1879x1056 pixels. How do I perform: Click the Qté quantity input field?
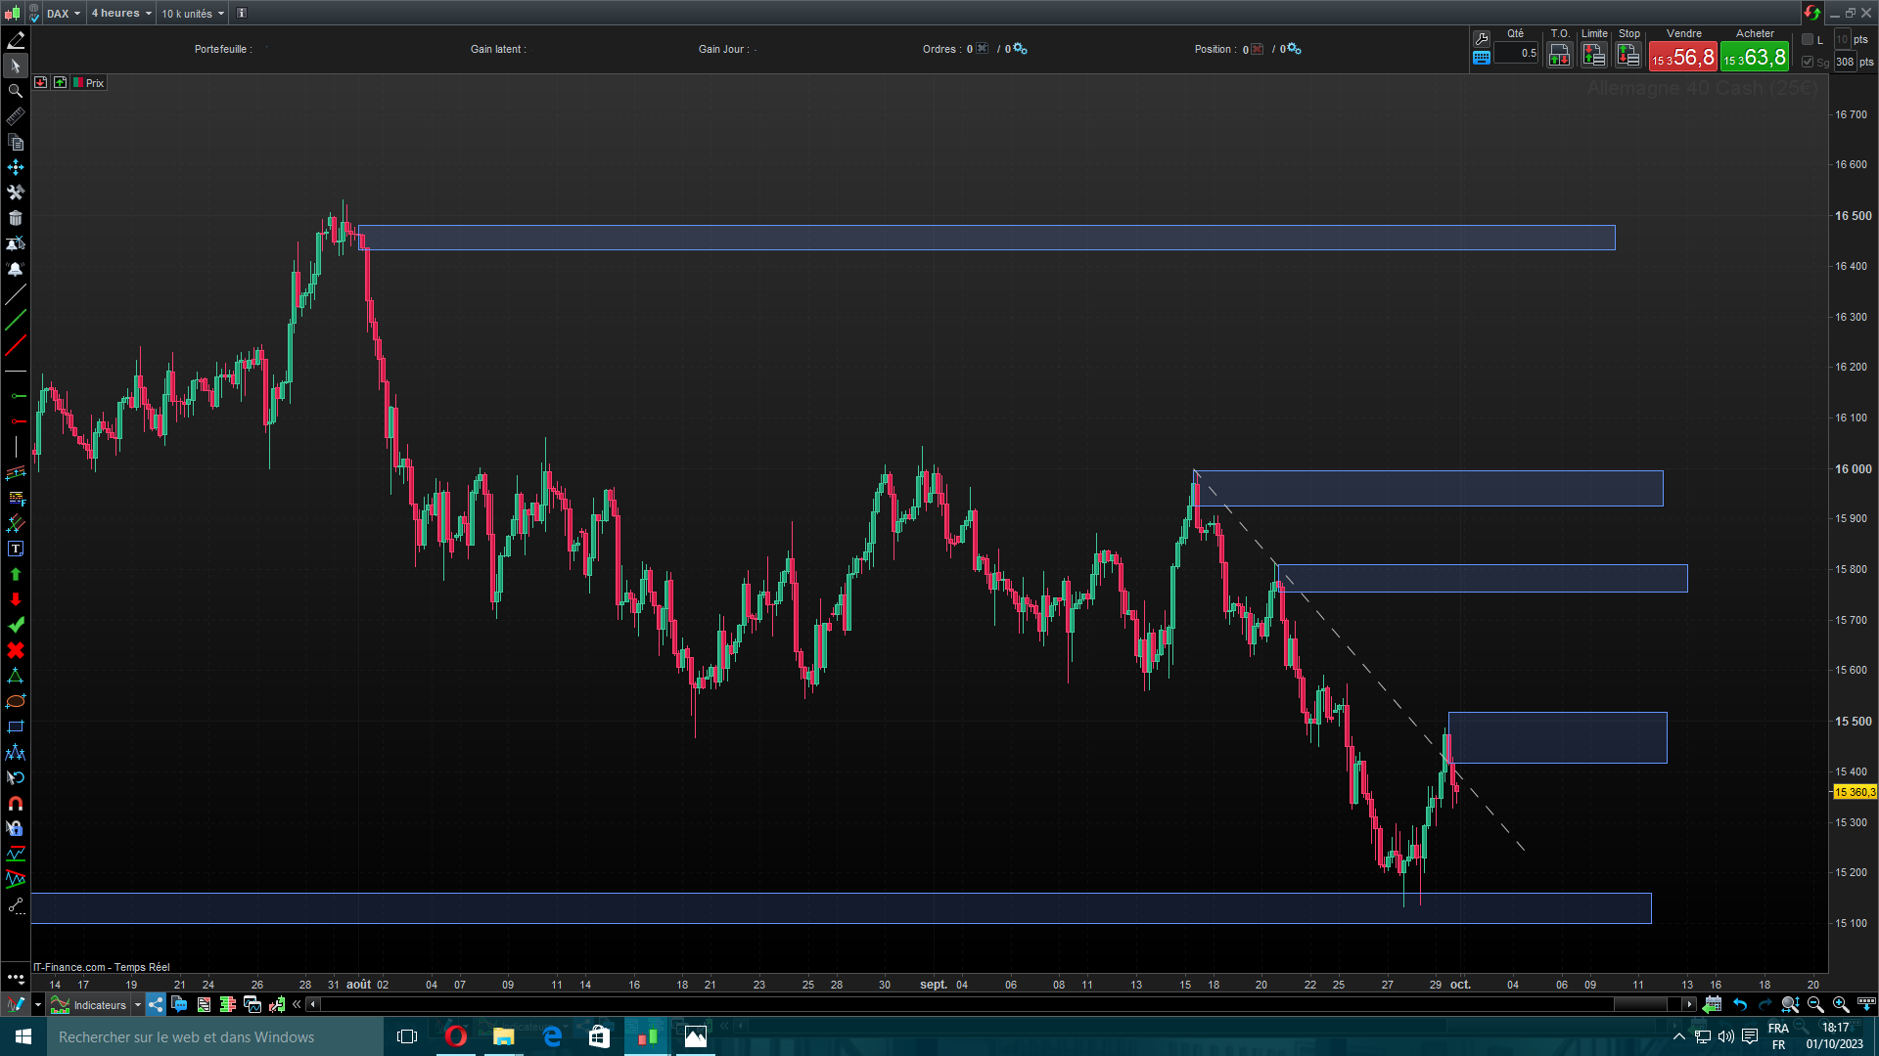coord(1516,54)
